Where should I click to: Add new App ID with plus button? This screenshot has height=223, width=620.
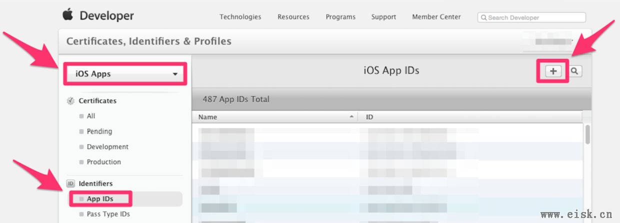[553, 71]
